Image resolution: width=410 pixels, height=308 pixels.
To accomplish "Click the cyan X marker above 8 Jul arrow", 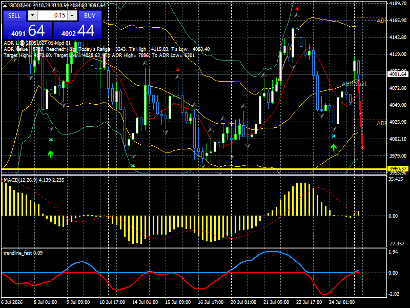I will pyautogui.click(x=51, y=140).
